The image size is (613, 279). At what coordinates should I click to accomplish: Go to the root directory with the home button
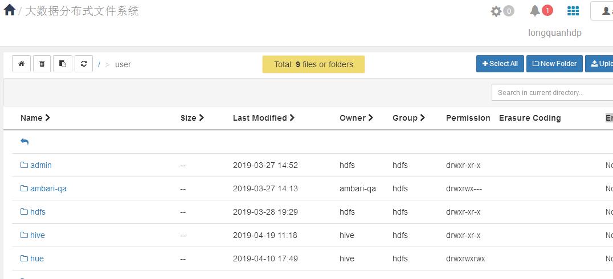coord(21,64)
